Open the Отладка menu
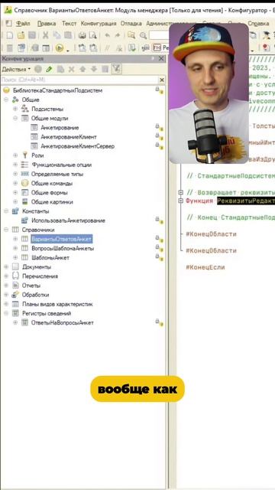Viewport: 275px width, 490px height. click(131, 24)
